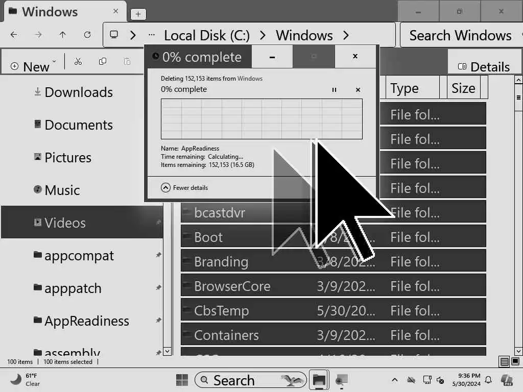Sort by the Type column header
Viewport: 523px width, 392px height.
[x=413, y=88]
